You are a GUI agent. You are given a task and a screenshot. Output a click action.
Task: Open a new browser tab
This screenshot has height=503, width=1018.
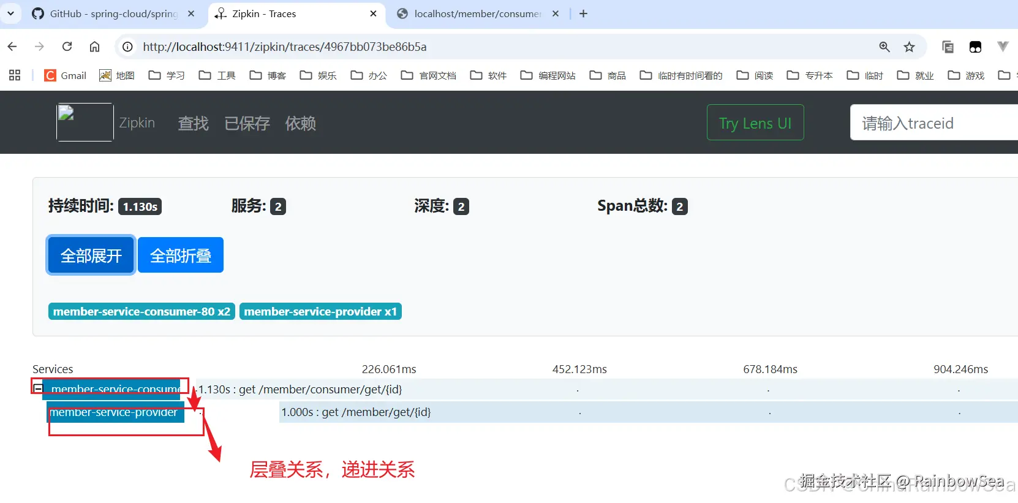click(583, 13)
